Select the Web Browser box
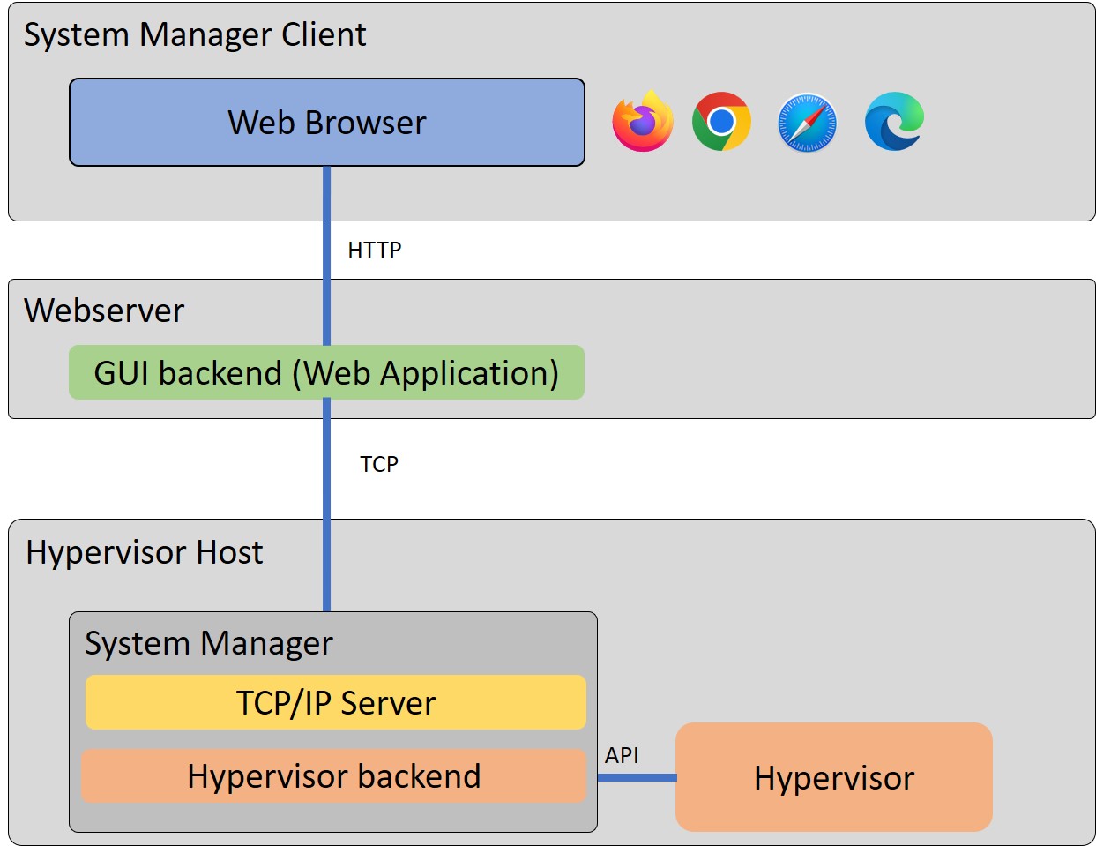This screenshot has height=846, width=1096. (327, 123)
